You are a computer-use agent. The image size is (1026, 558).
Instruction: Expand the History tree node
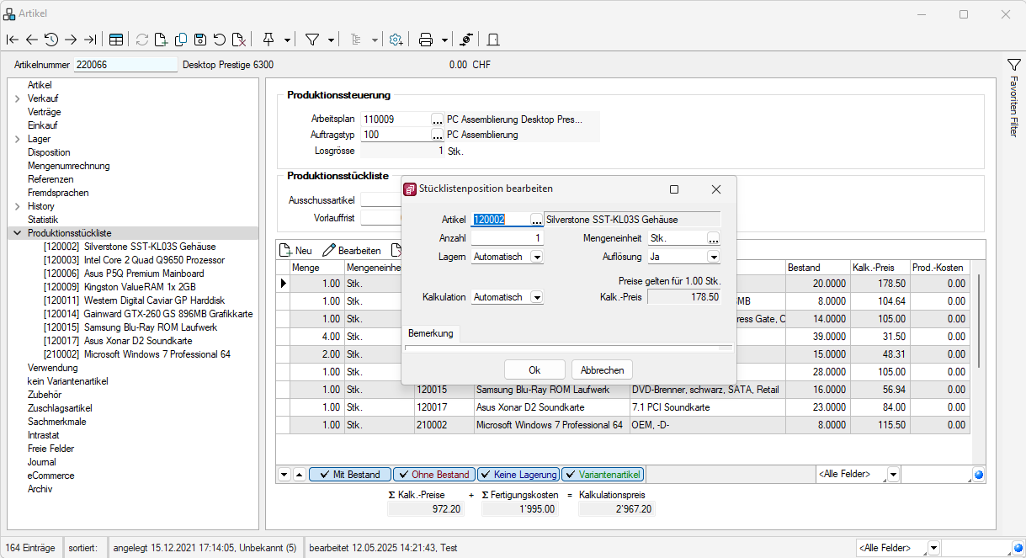(18, 206)
